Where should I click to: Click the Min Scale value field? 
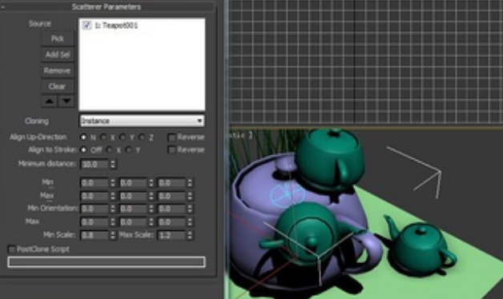95,235
